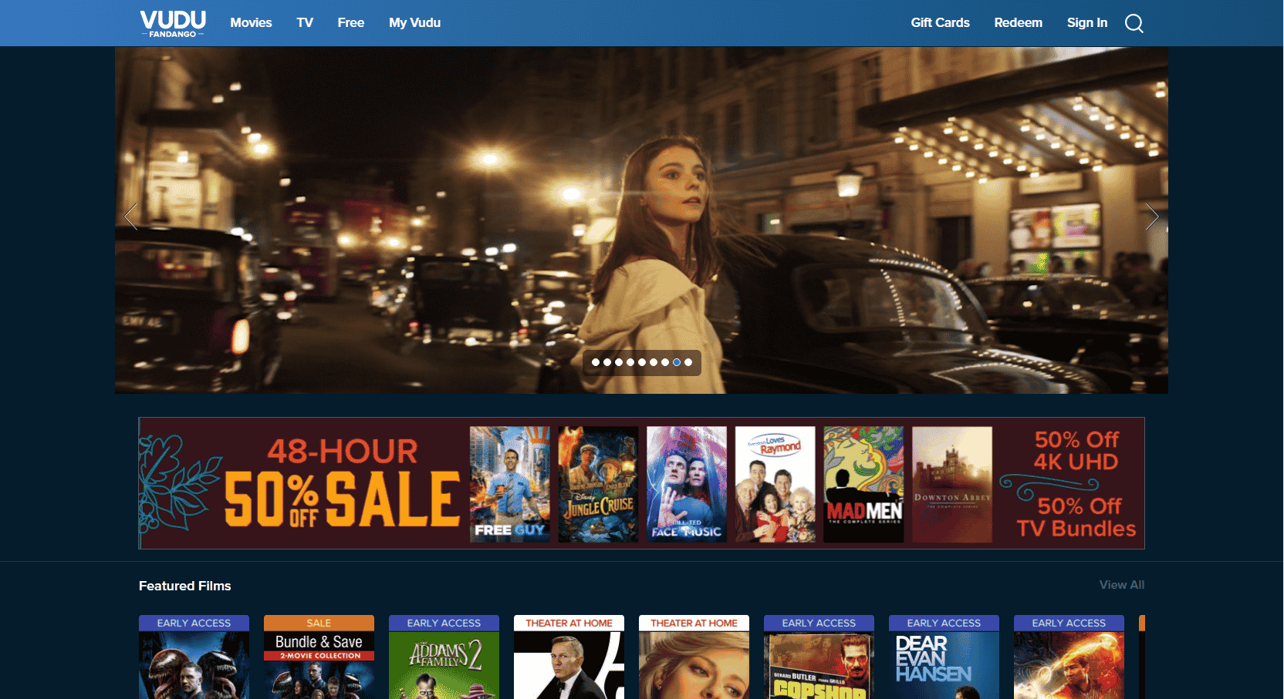
Task: Click View All for Featured Films
Action: coord(1121,585)
